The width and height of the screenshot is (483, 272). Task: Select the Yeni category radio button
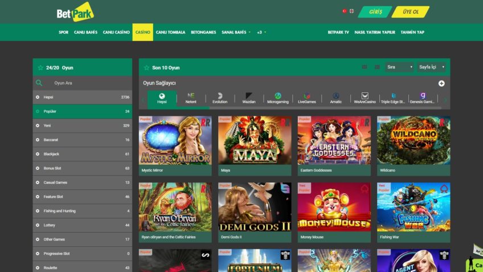pos(38,125)
